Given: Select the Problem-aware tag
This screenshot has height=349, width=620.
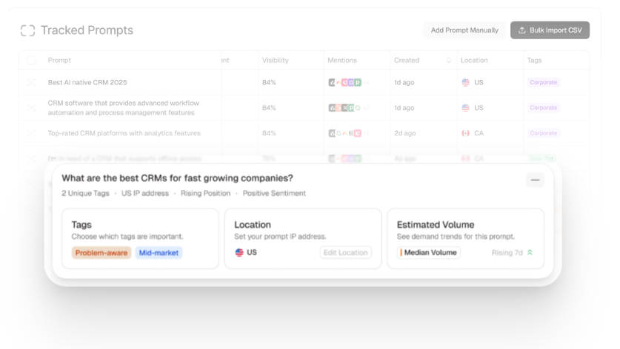Looking at the screenshot, I should [101, 253].
